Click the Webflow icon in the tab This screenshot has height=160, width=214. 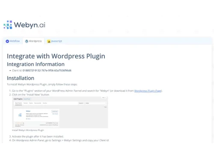[7, 41]
